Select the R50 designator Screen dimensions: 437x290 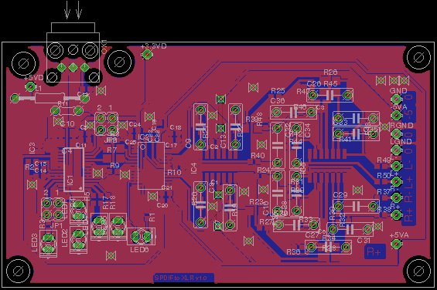coord(384,176)
